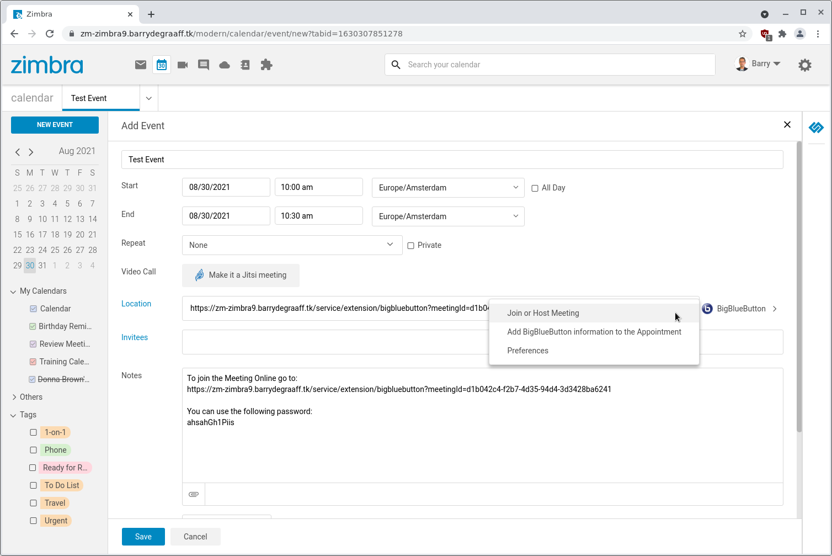Toggle the Private checkbox
832x556 pixels.
coord(410,246)
